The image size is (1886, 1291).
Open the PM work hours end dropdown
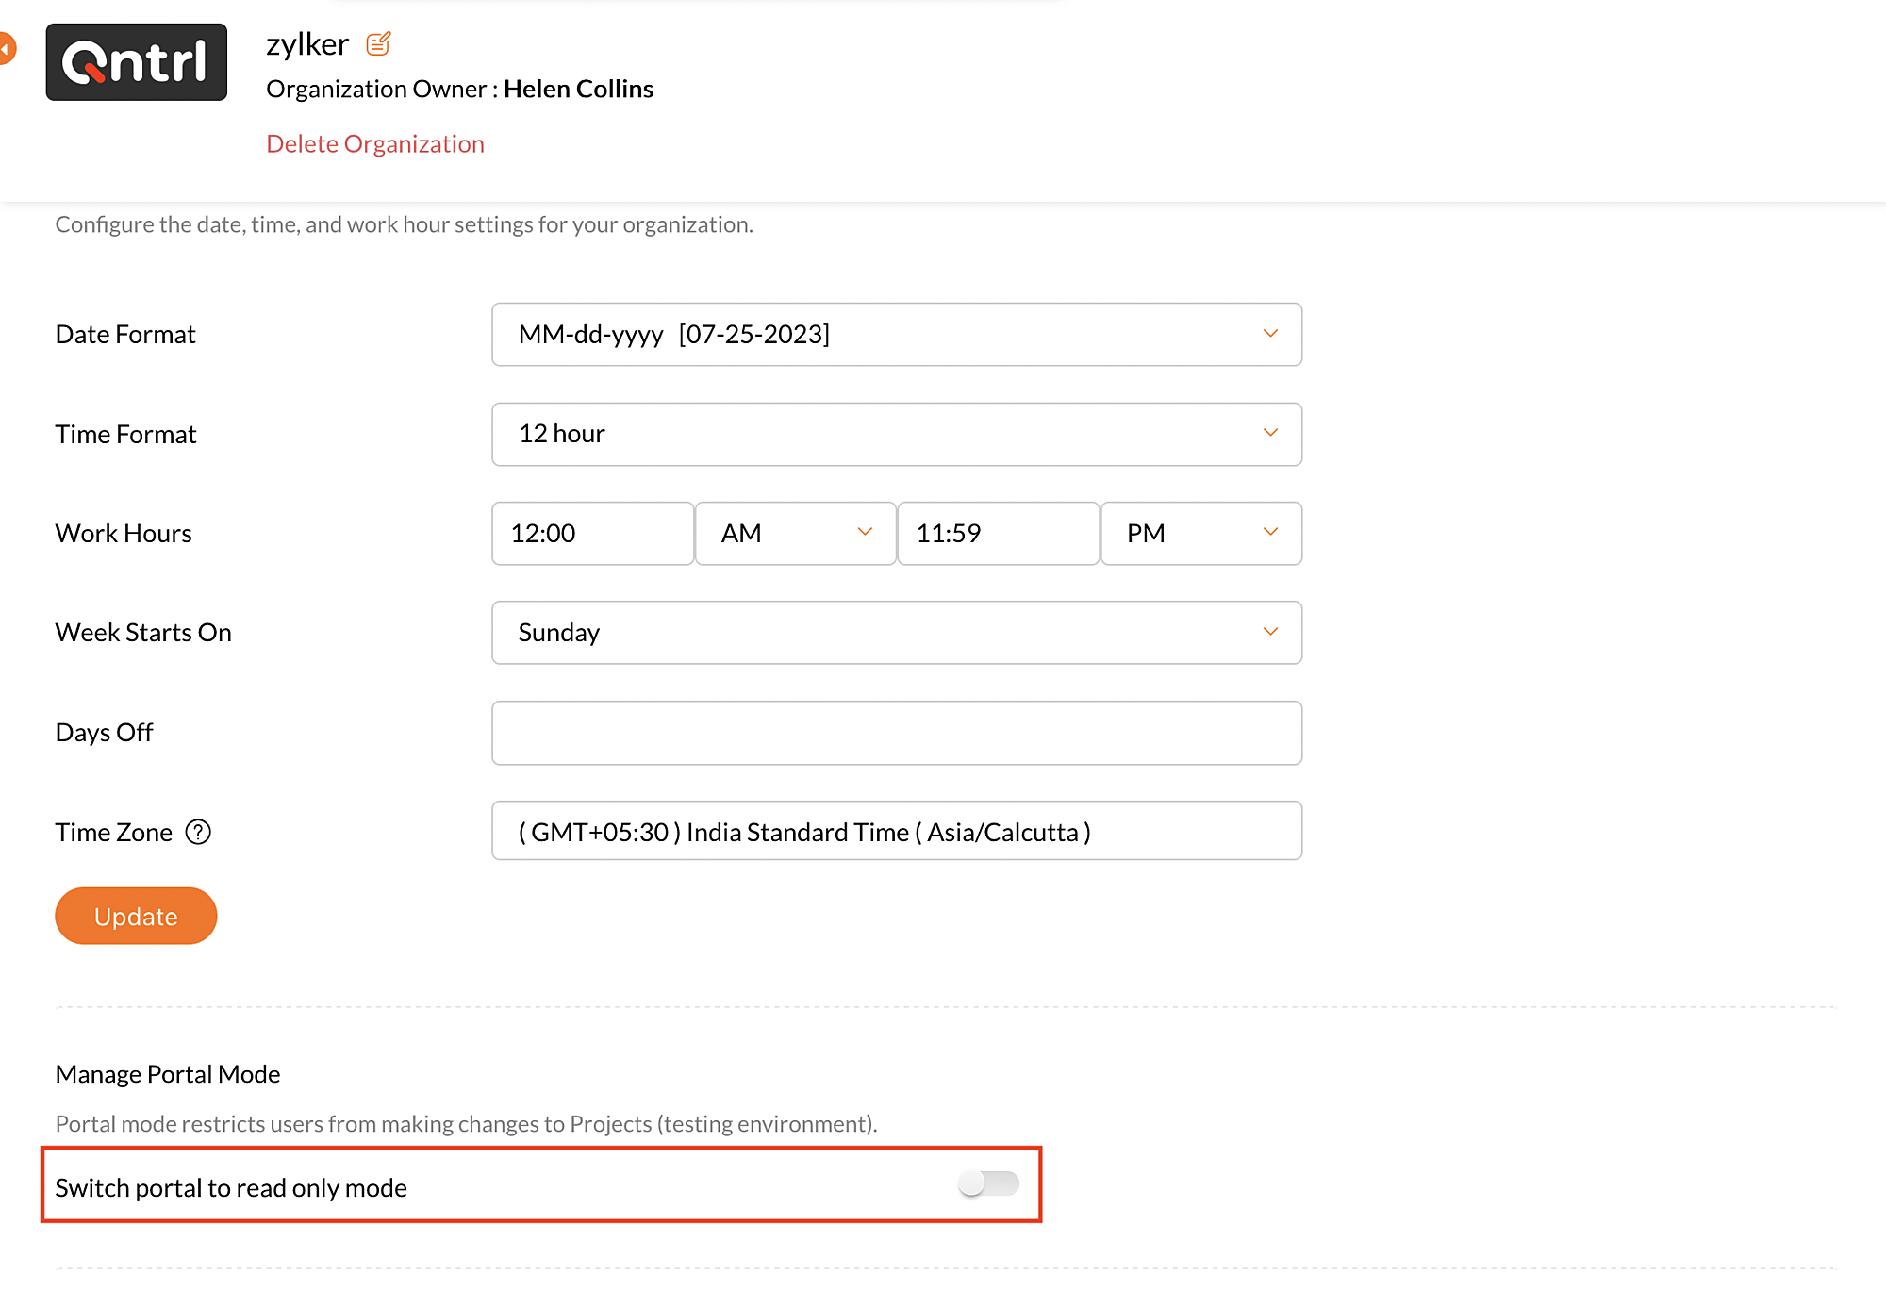(x=1200, y=534)
